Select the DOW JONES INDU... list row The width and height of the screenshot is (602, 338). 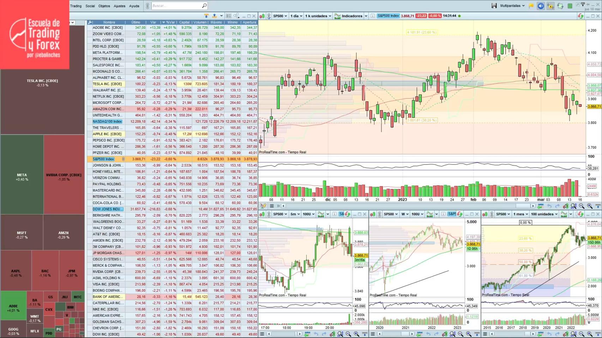click(x=173, y=209)
